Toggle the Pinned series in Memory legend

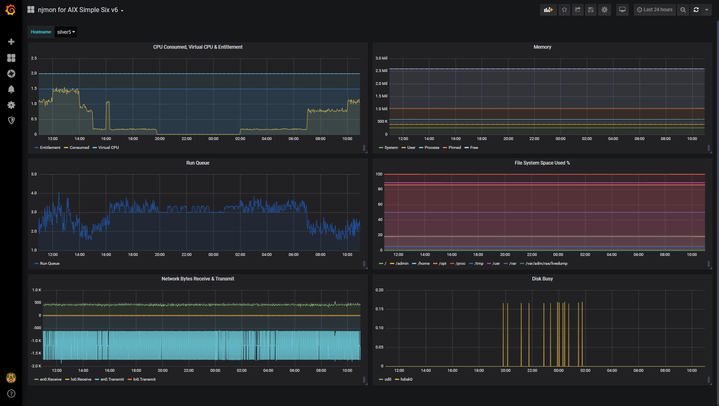pos(454,148)
